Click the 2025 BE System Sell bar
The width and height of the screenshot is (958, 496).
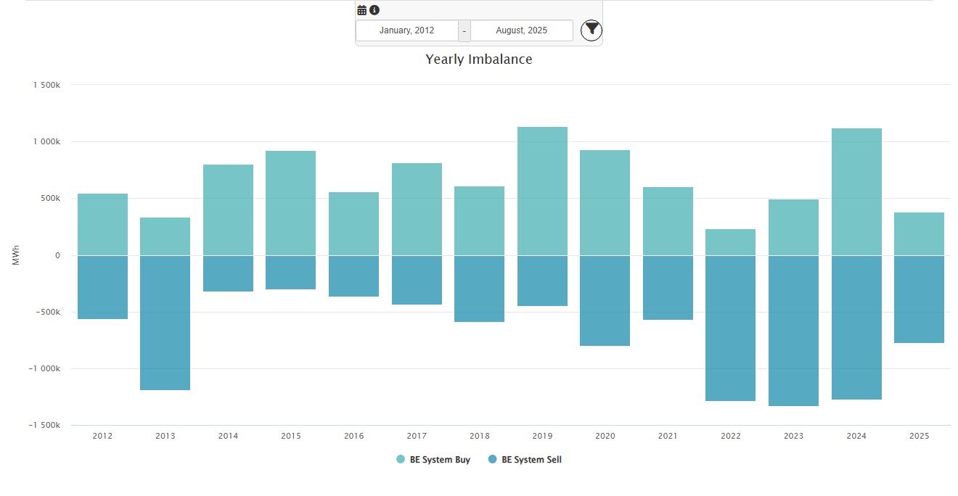(919, 299)
